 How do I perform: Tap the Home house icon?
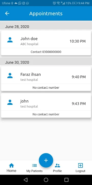11,166
